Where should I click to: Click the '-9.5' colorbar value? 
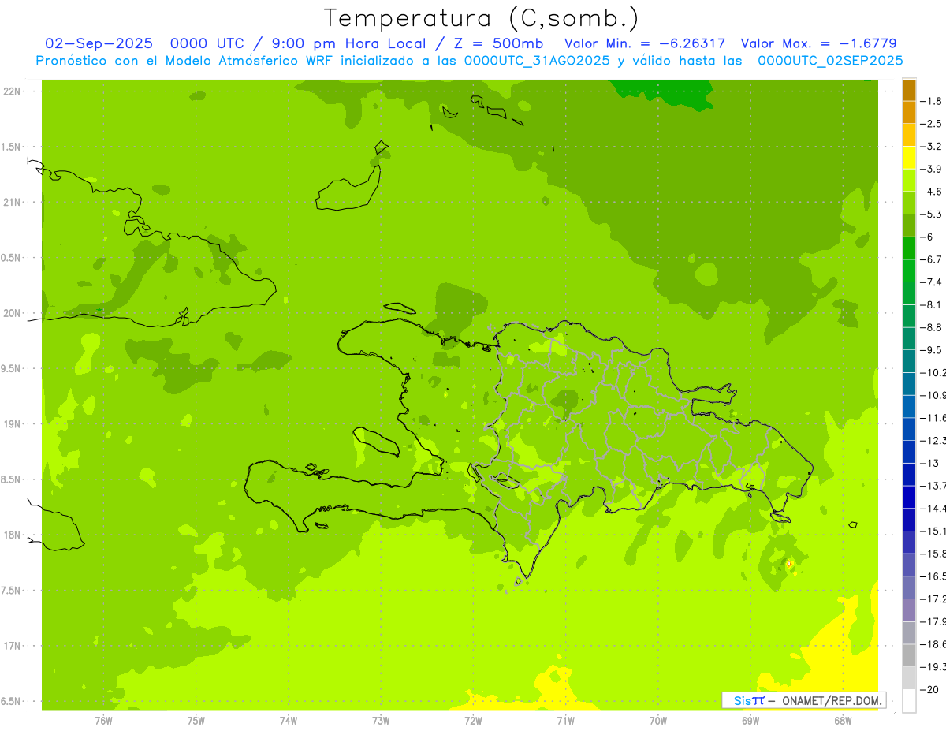pyautogui.click(x=933, y=350)
